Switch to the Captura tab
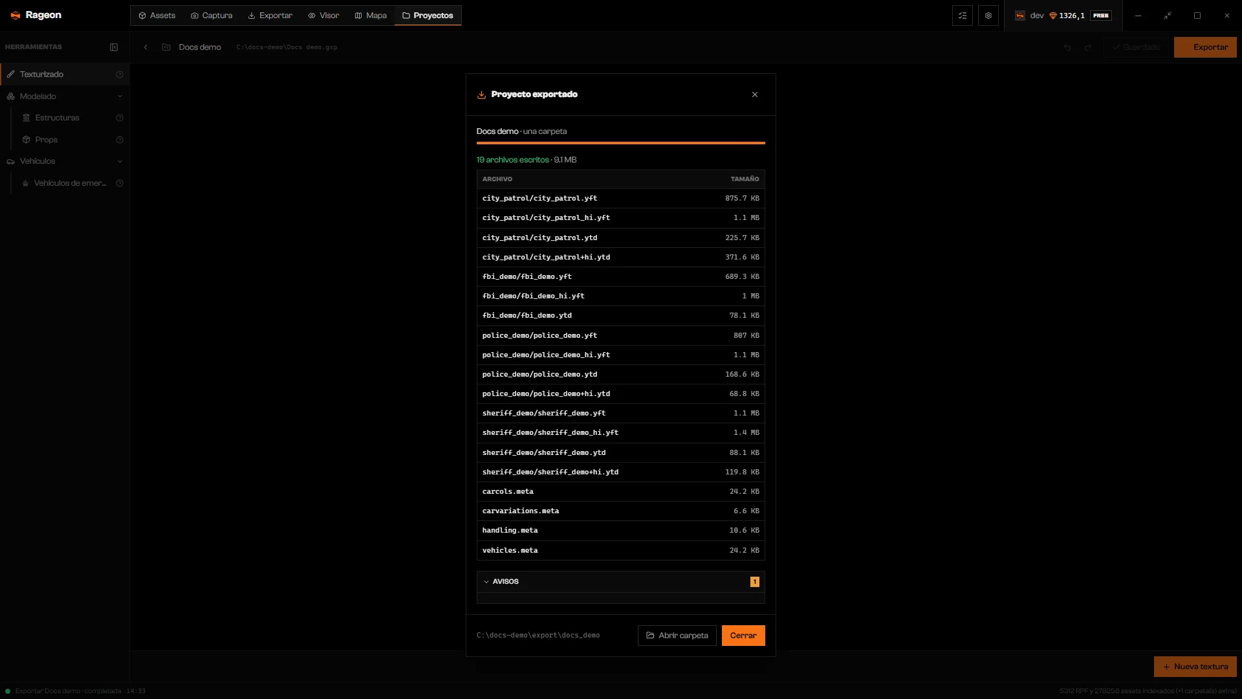 (x=212, y=16)
